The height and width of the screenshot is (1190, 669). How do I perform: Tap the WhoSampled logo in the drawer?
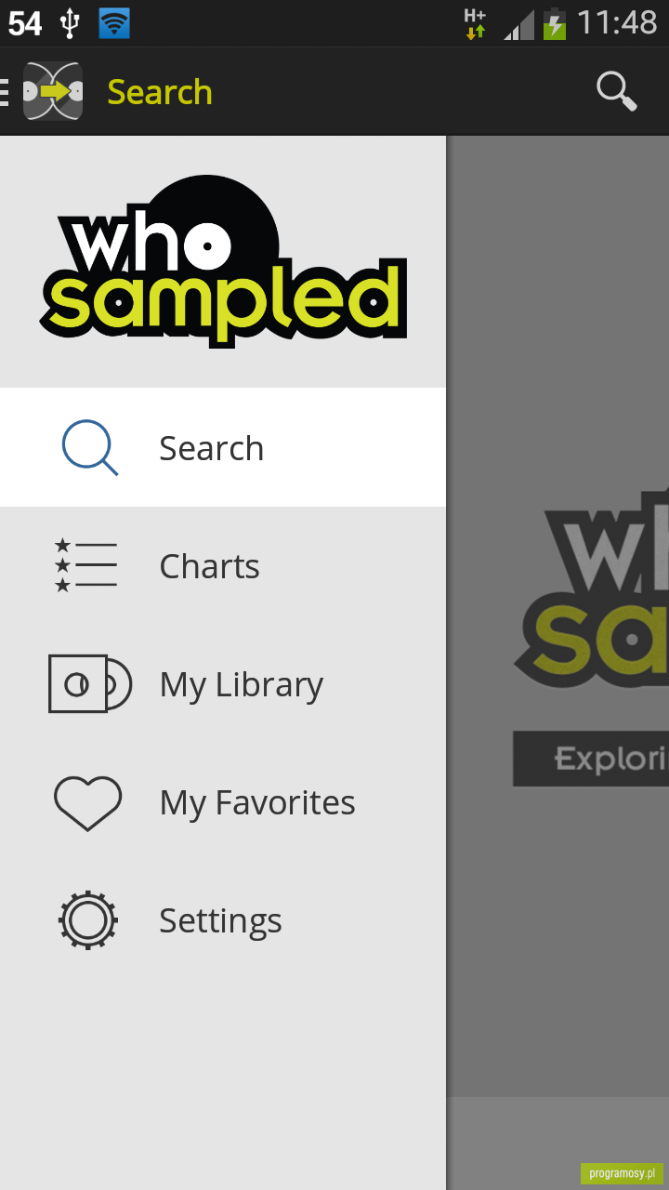coord(223,260)
